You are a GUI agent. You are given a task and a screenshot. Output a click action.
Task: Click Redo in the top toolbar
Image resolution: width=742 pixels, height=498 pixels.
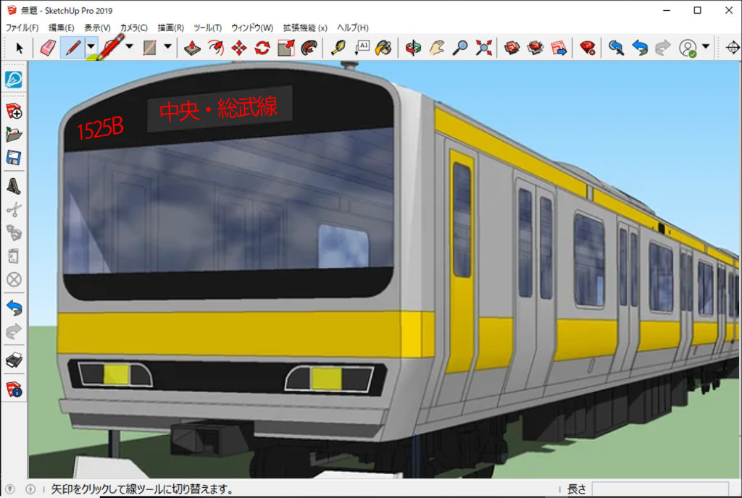point(663,48)
